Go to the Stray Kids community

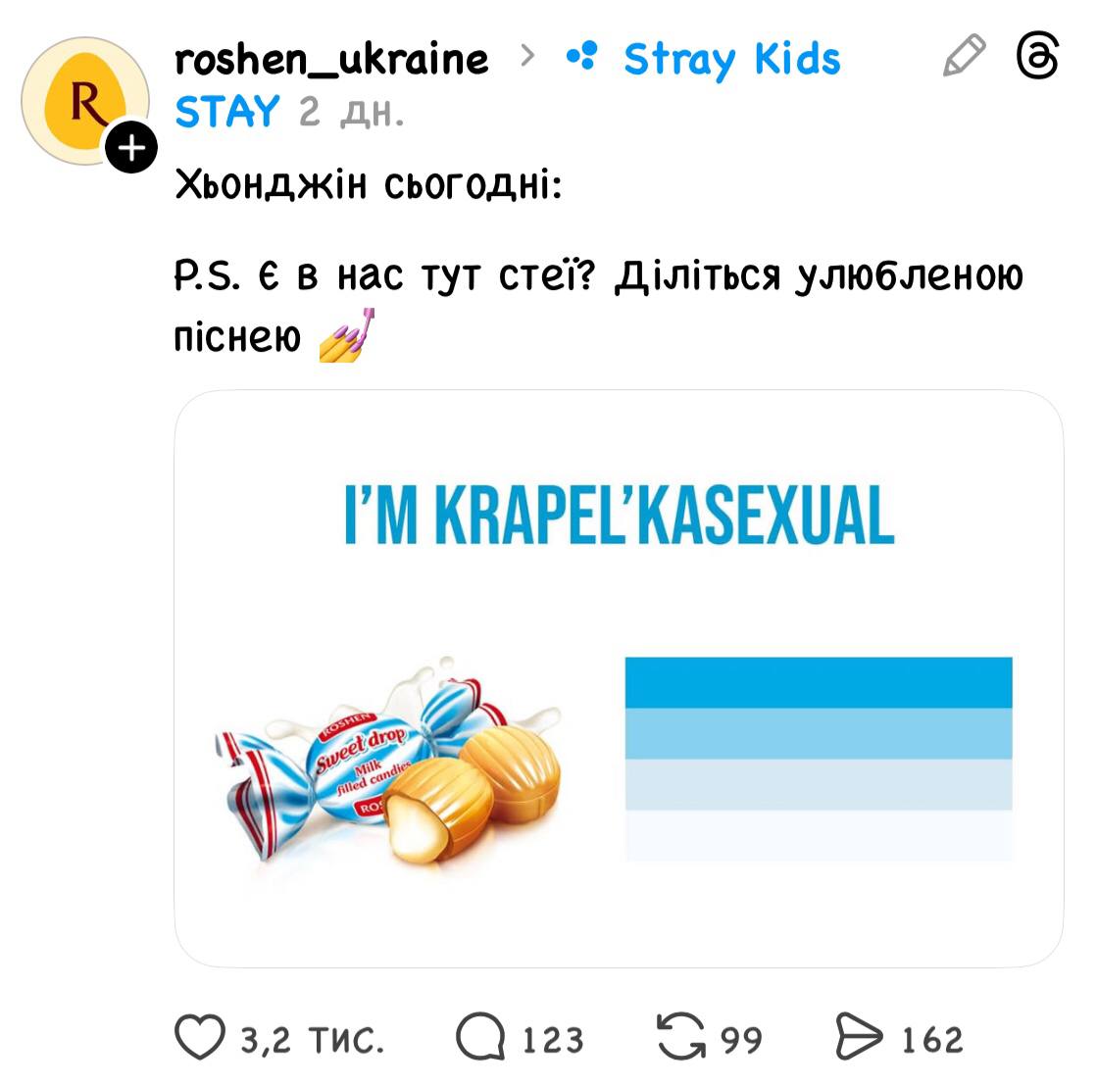[731, 59]
